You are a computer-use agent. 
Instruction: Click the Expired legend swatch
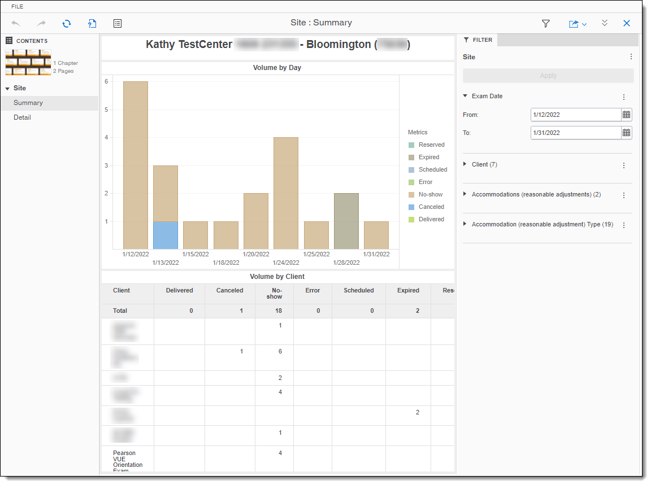coord(411,157)
